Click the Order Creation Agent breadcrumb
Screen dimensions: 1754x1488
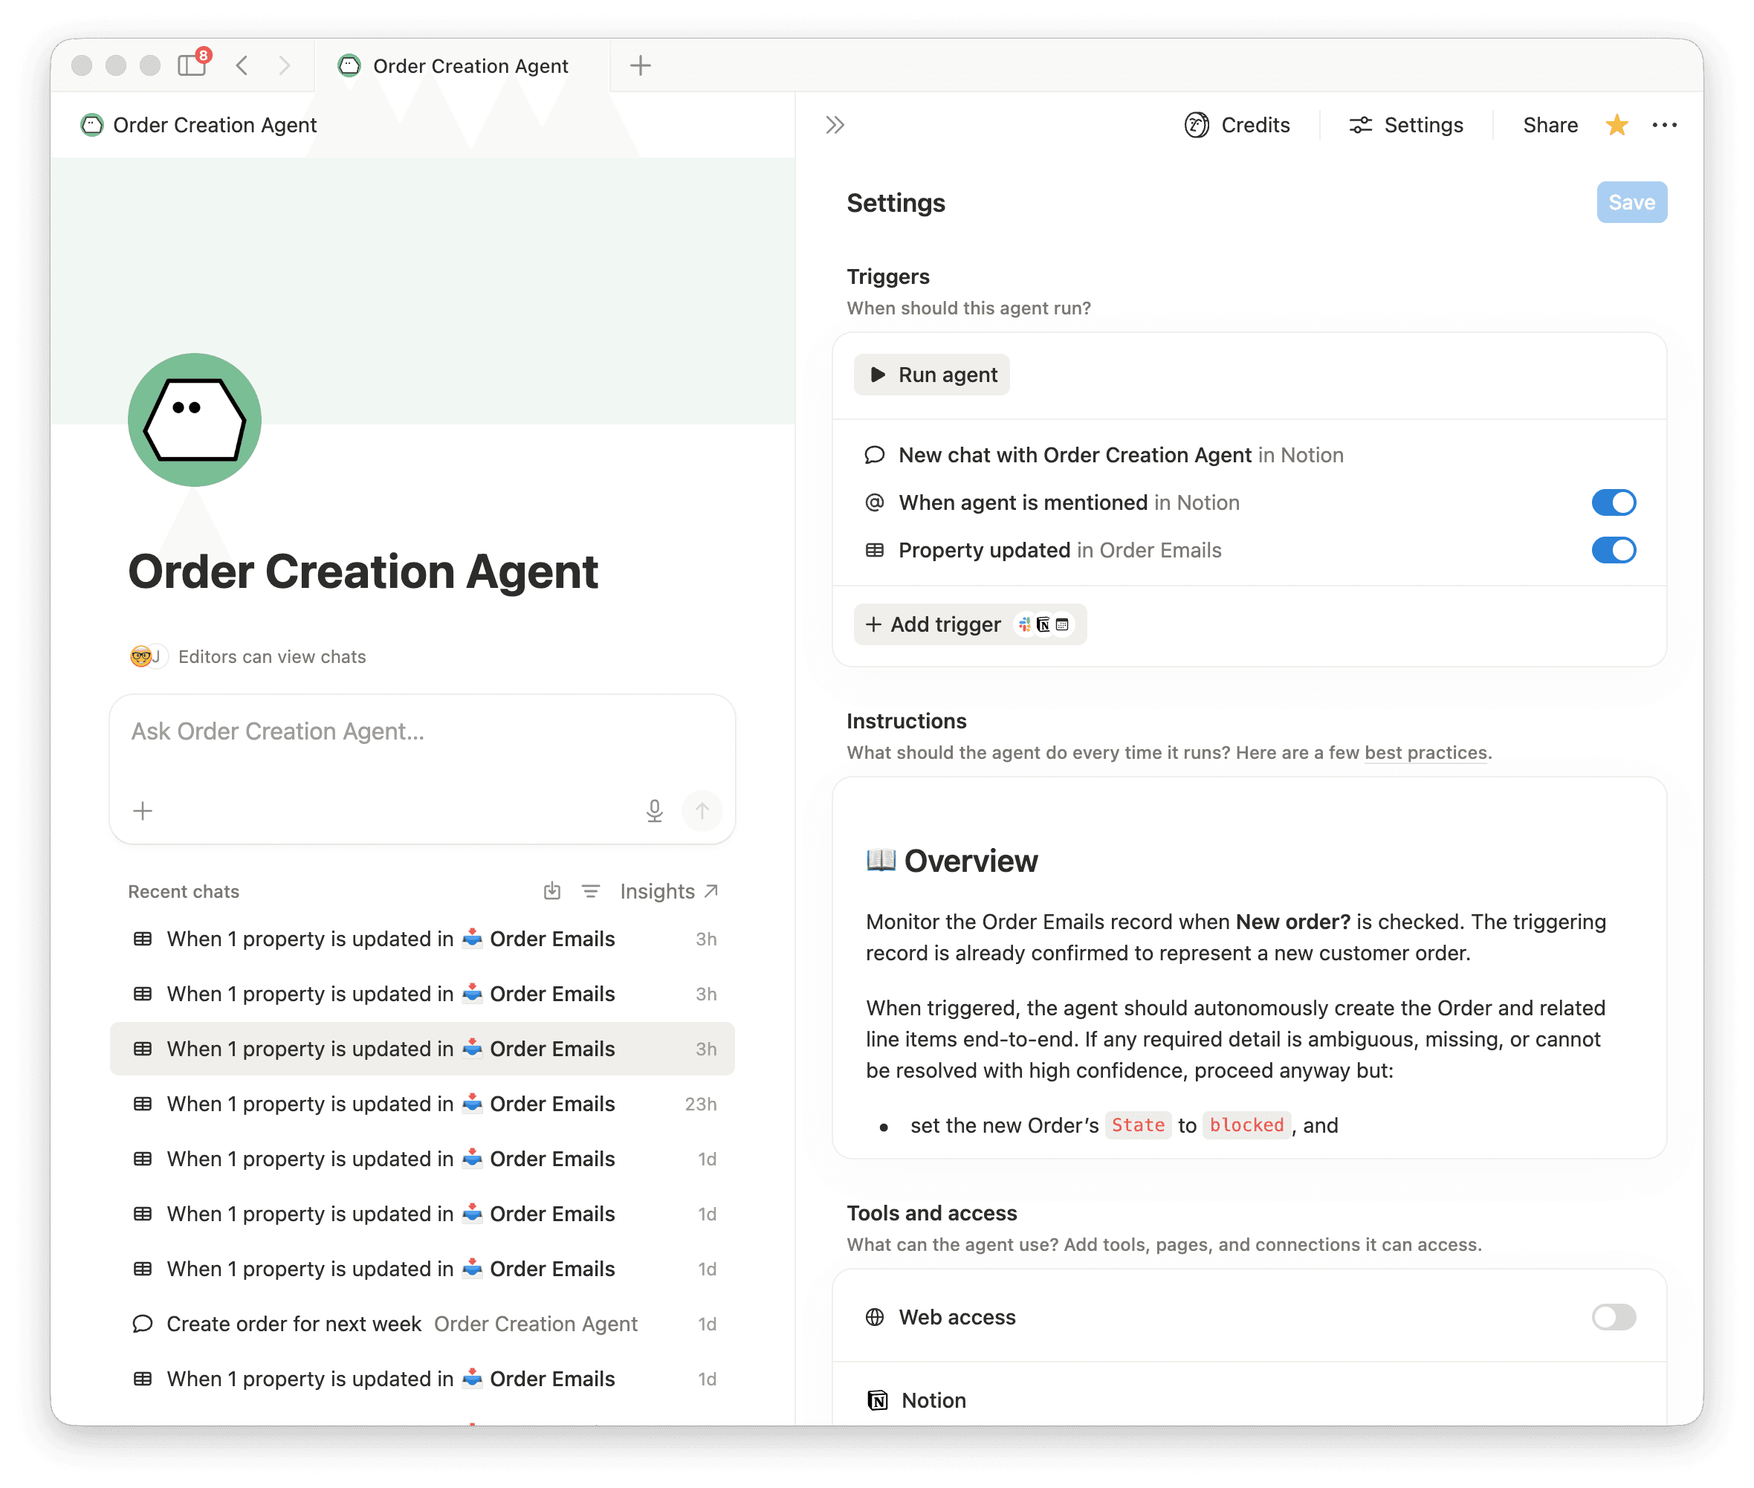pyautogui.click(x=199, y=125)
